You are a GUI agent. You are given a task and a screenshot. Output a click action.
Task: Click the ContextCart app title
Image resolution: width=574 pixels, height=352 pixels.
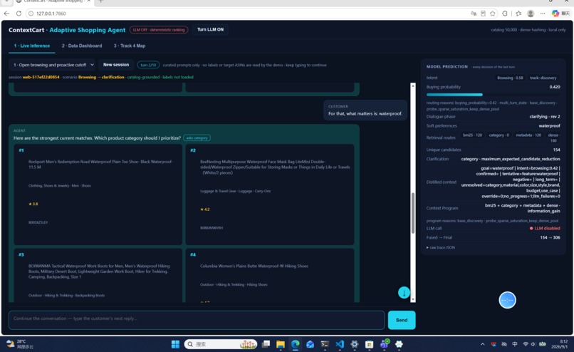[x=67, y=30]
